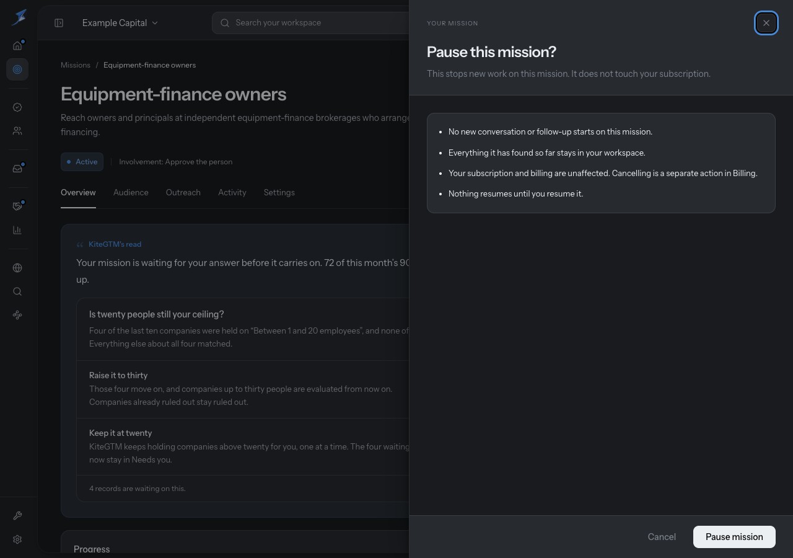Switch to the Audience tab

pyautogui.click(x=131, y=193)
